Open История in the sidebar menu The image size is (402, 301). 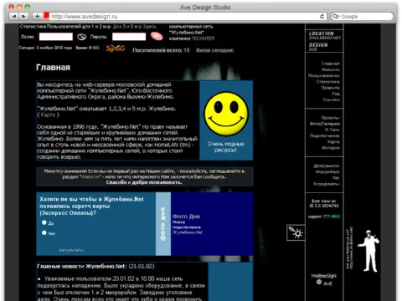pyautogui.click(x=332, y=148)
